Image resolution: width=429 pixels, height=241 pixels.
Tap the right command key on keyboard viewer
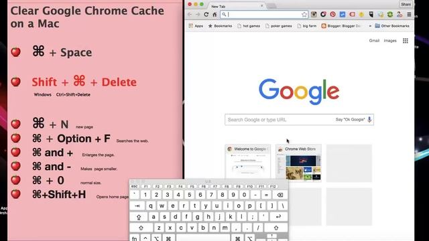[x=237, y=238]
